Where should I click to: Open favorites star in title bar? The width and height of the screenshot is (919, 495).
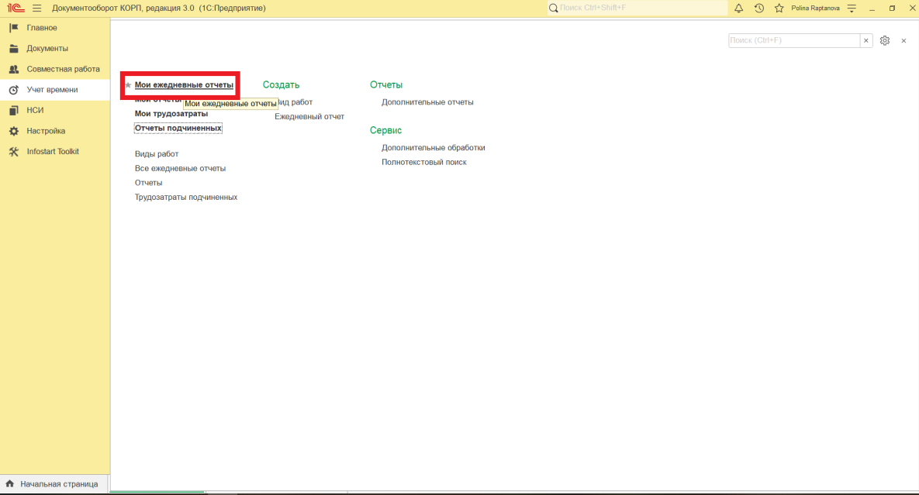[x=779, y=8]
